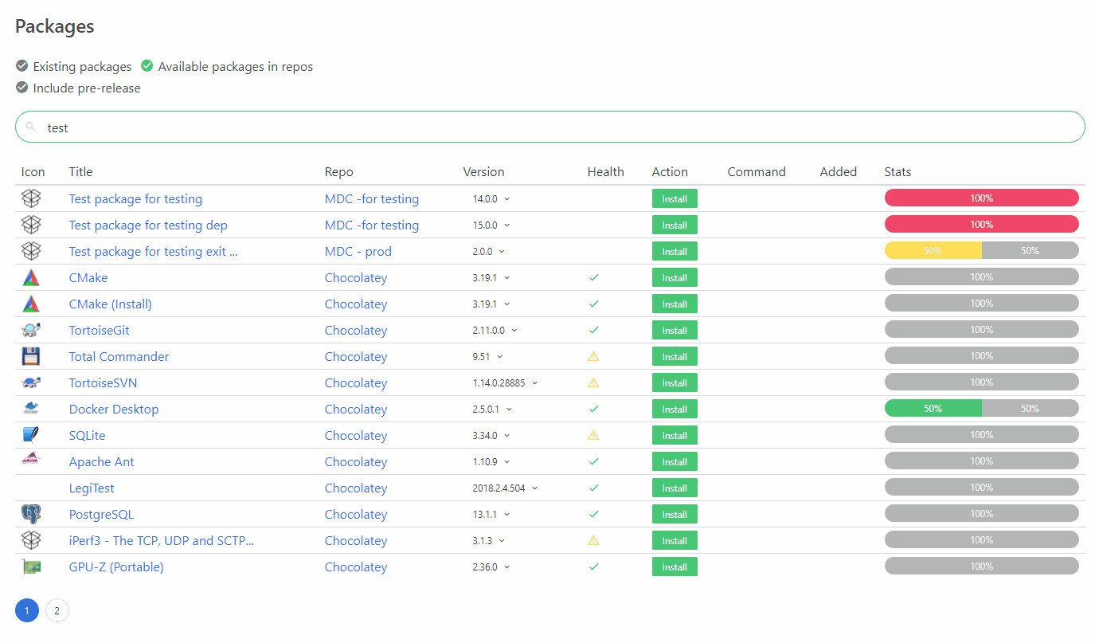
Task: Click the health checkmark for GPU-Z (Portable)
Action: [593, 567]
